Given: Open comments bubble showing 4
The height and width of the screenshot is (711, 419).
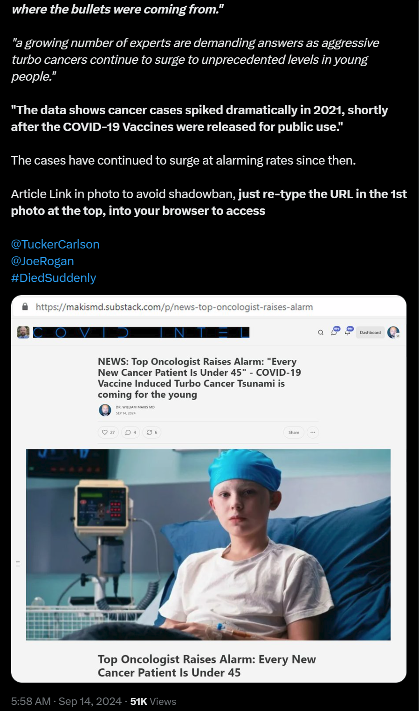Looking at the screenshot, I should 131,432.
